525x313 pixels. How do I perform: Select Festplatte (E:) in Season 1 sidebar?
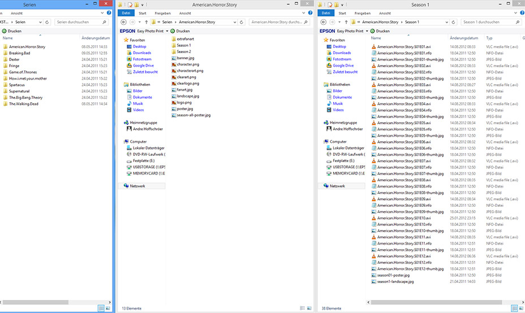341,161
